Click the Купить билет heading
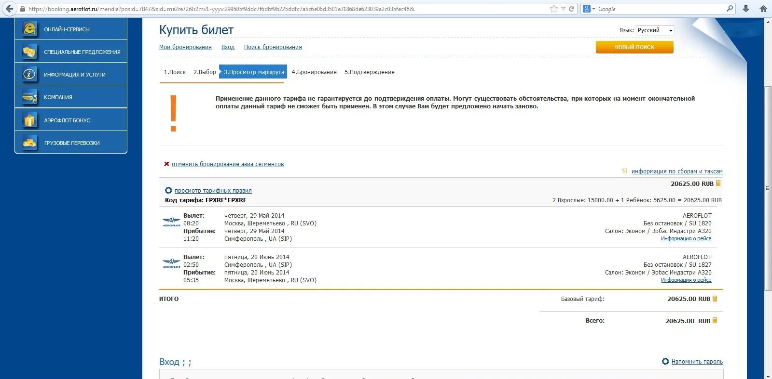Viewport: 772px width, 379px height. (196, 30)
